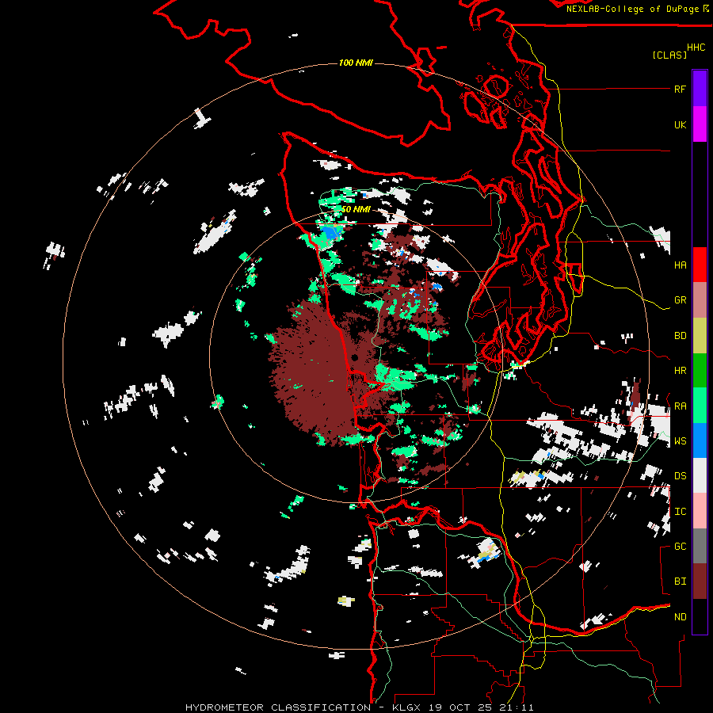Click the IC light pink legend block
This screenshot has height=713, width=713.
pos(700,511)
